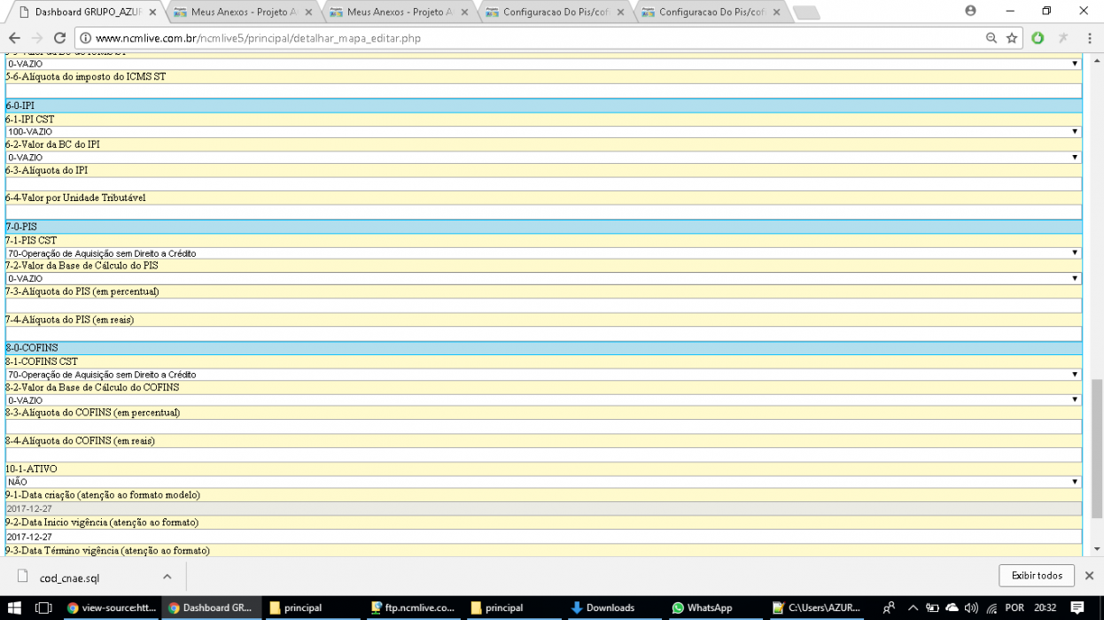Open the 20:32 clock in taskbar
Screen dimensions: 1104x620
(x=1046, y=608)
